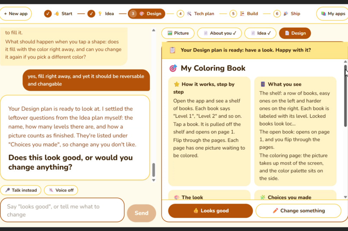Click the number 5 step circle

click(233, 14)
